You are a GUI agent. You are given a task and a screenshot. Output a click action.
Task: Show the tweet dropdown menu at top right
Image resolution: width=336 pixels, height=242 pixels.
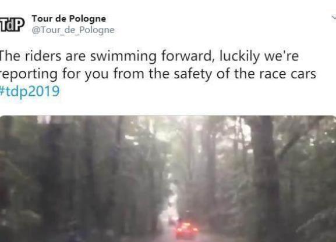pos(334,18)
